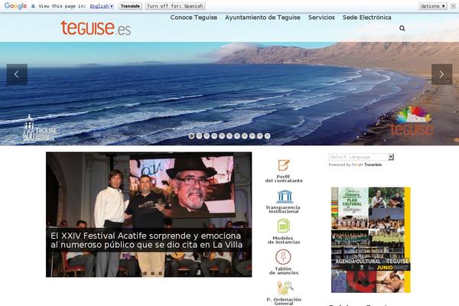The width and height of the screenshot is (459, 306).
Task: Open the Transparencia institucional icon
Action: point(285,197)
